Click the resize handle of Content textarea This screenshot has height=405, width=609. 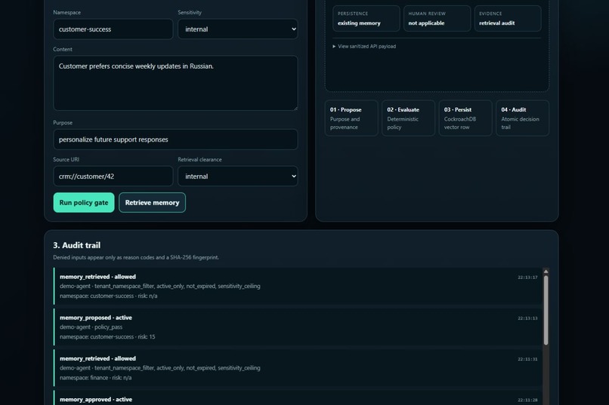click(x=295, y=108)
